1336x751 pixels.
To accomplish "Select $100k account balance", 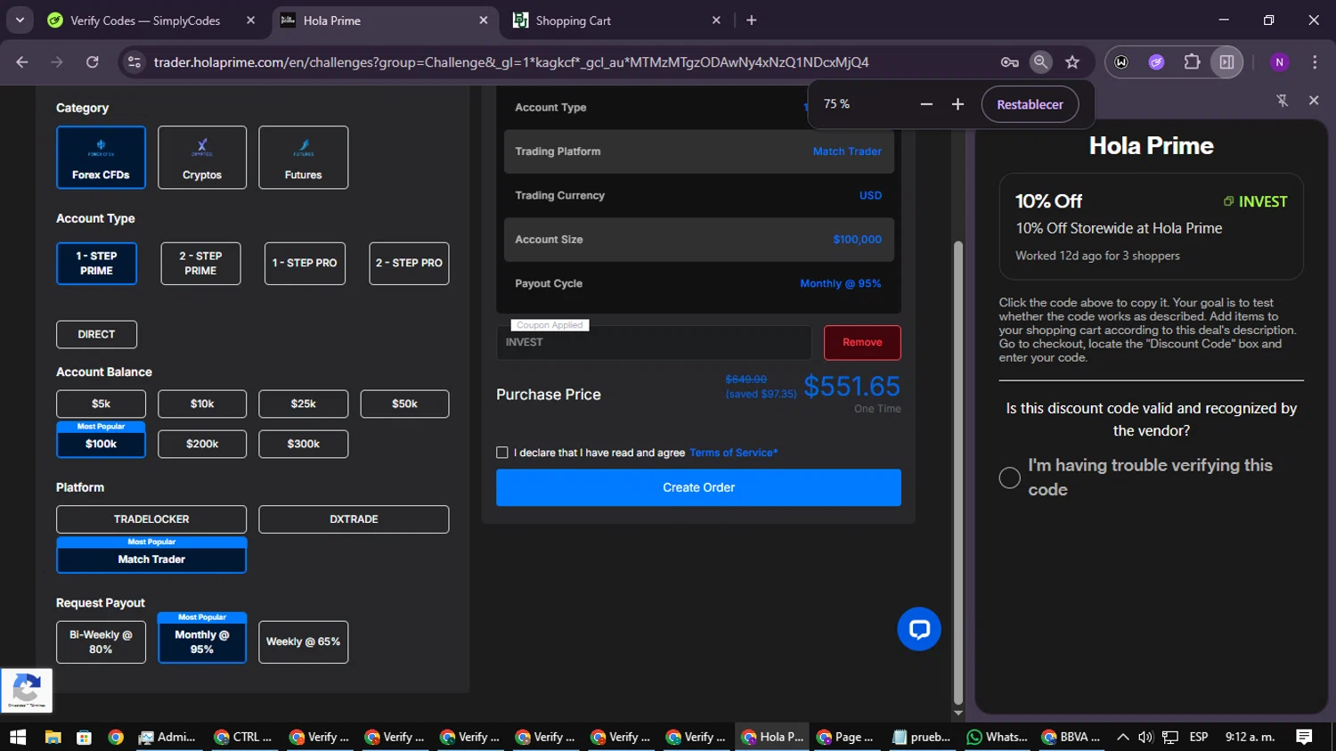I will pos(101,444).
